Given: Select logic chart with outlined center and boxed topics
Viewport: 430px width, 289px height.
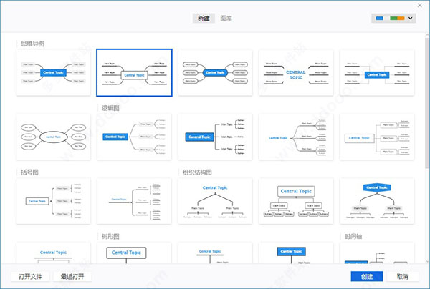Looking at the screenshot, I should (377, 137).
